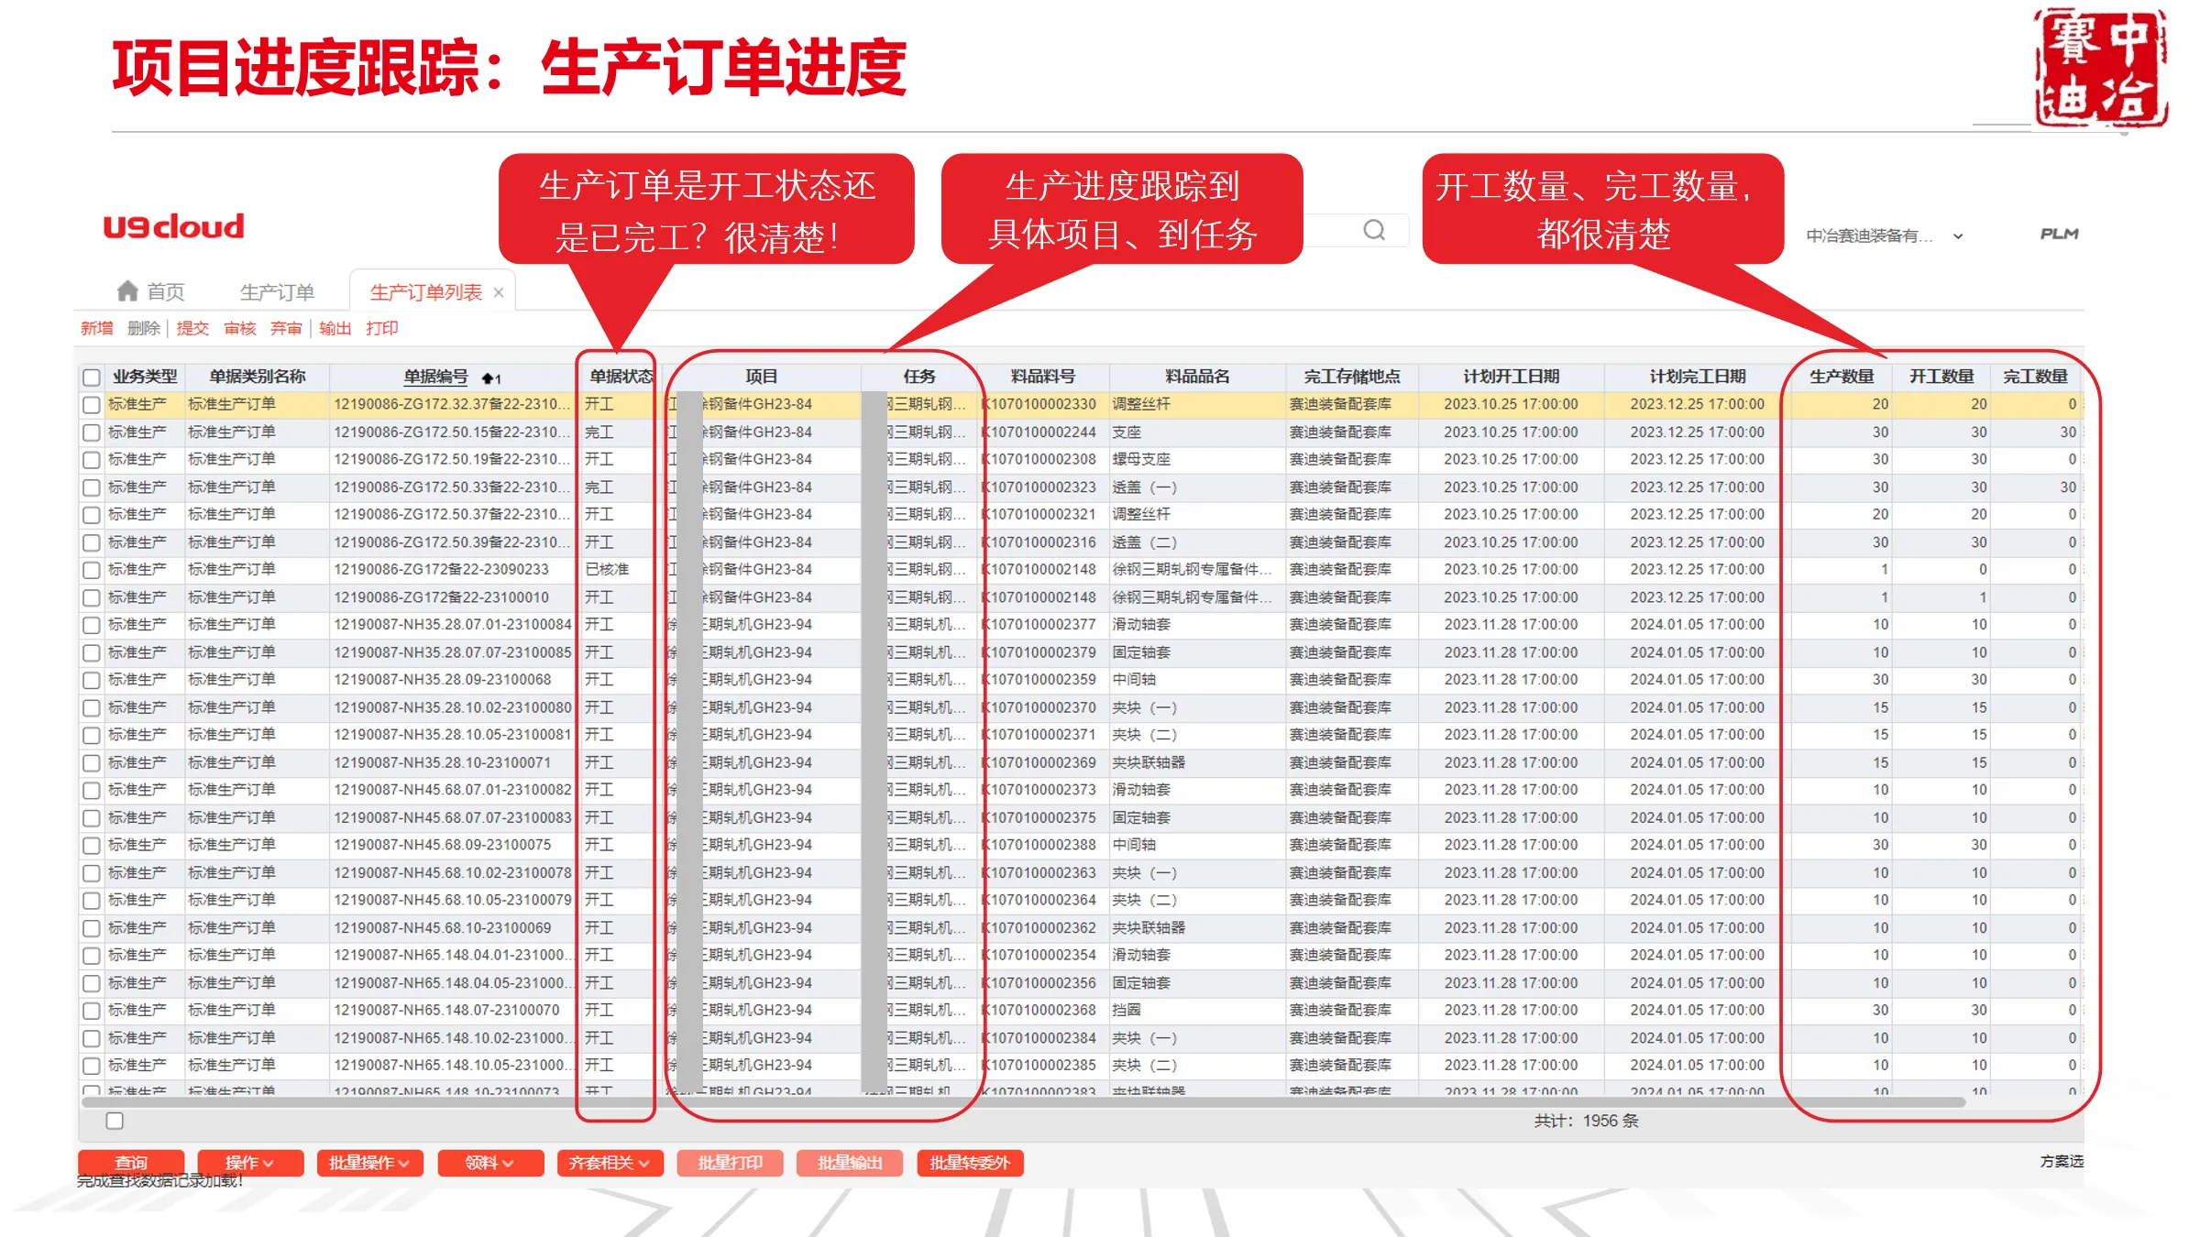Click the 单据状态 column header
2200x1237 pixels.
621,377
